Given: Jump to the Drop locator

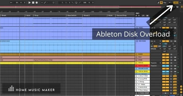Looking at the screenshot, I should pos(36,15).
